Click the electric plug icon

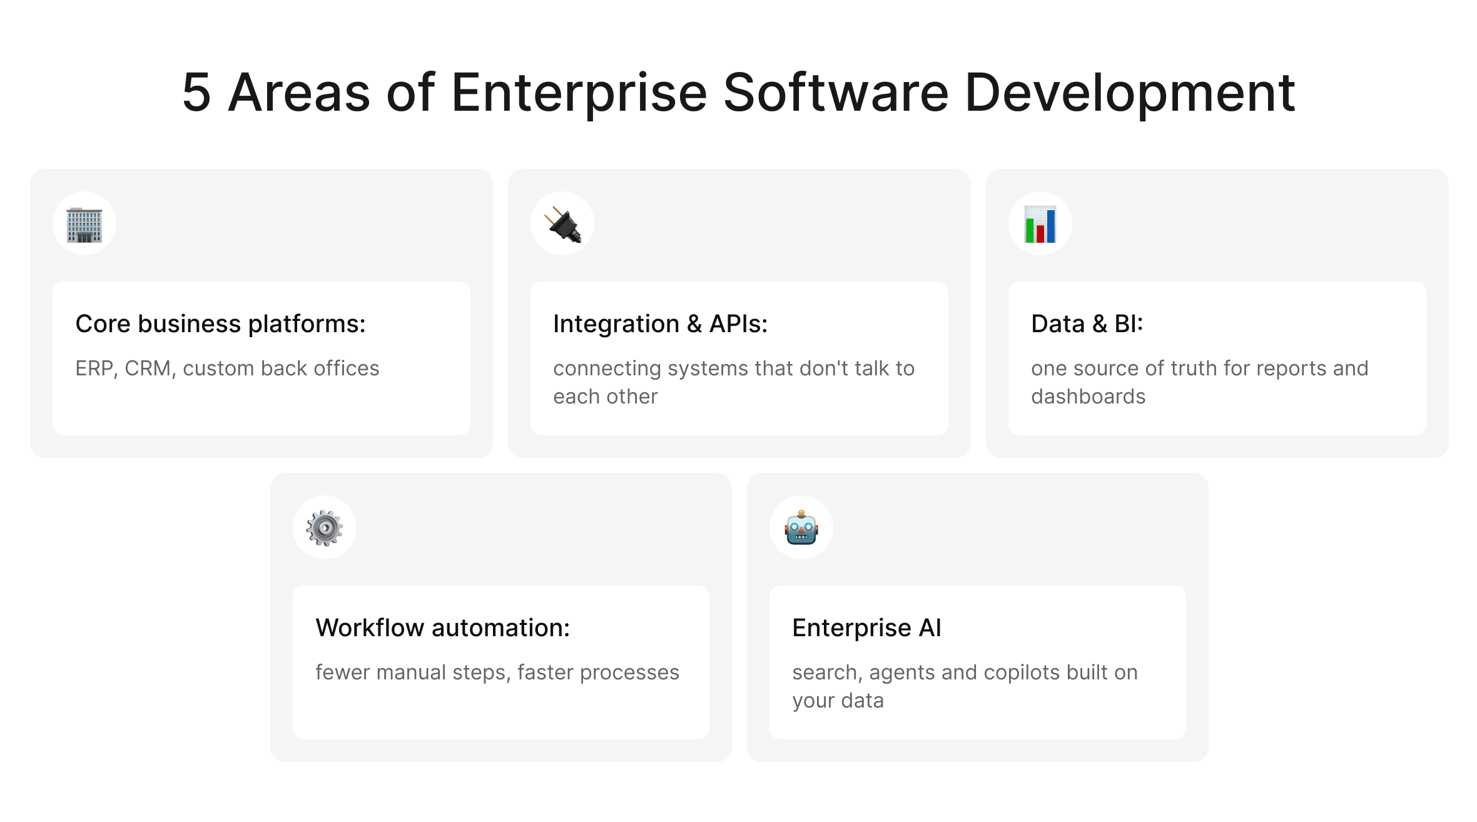562,224
